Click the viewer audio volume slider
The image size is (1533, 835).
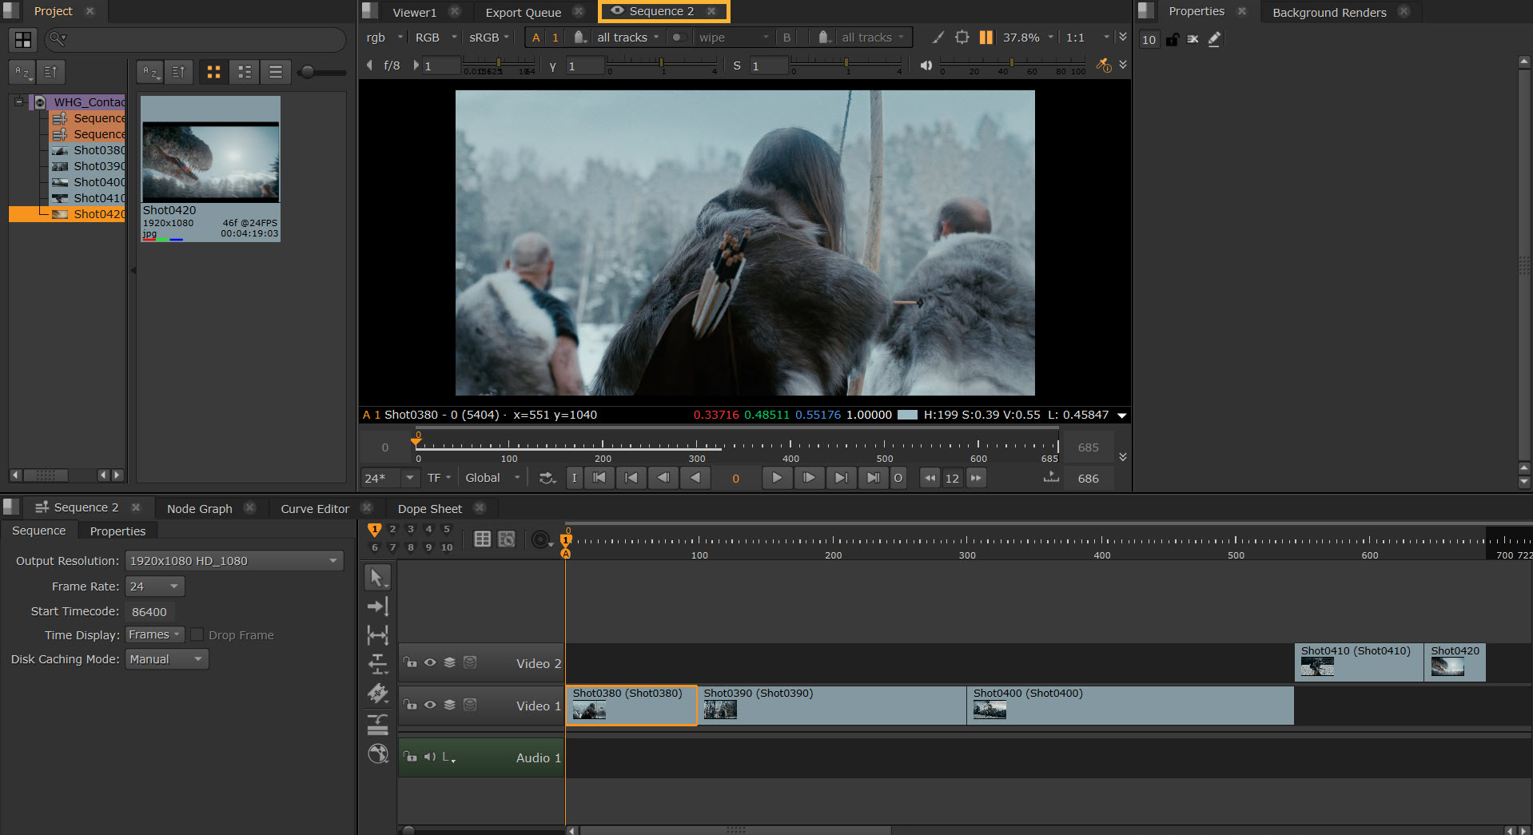[1013, 62]
